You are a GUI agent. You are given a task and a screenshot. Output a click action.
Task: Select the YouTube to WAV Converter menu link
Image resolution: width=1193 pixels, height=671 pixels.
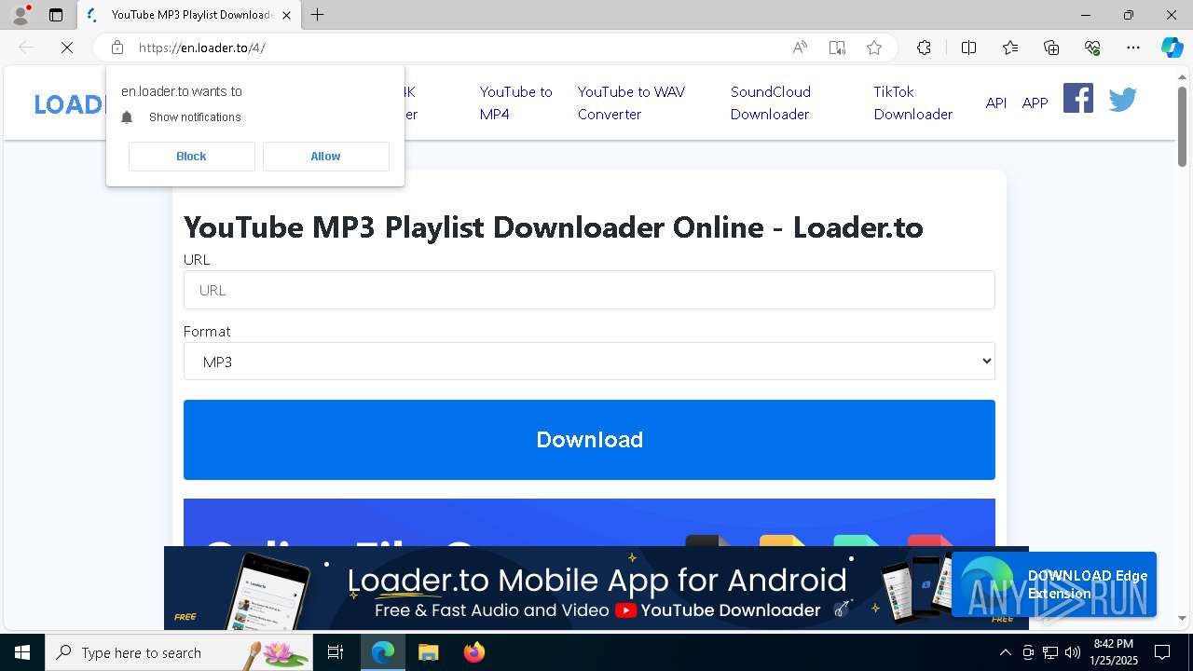point(631,103)
